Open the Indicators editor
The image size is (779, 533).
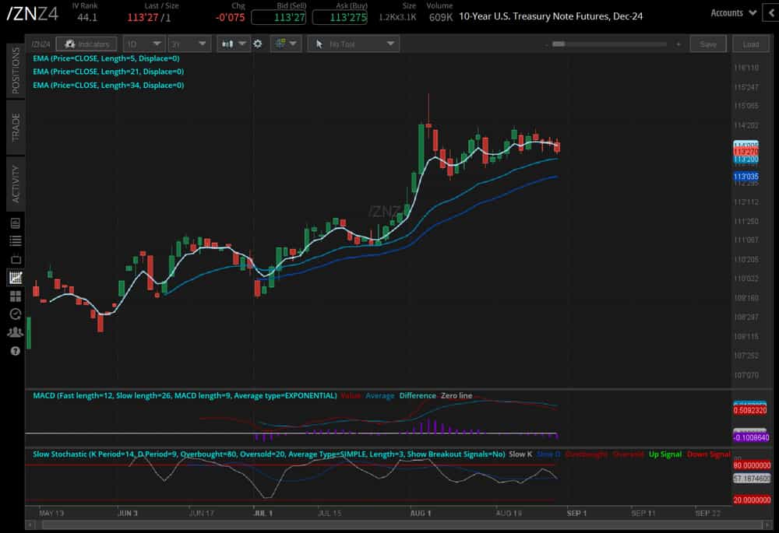click(x=86, y=44)
